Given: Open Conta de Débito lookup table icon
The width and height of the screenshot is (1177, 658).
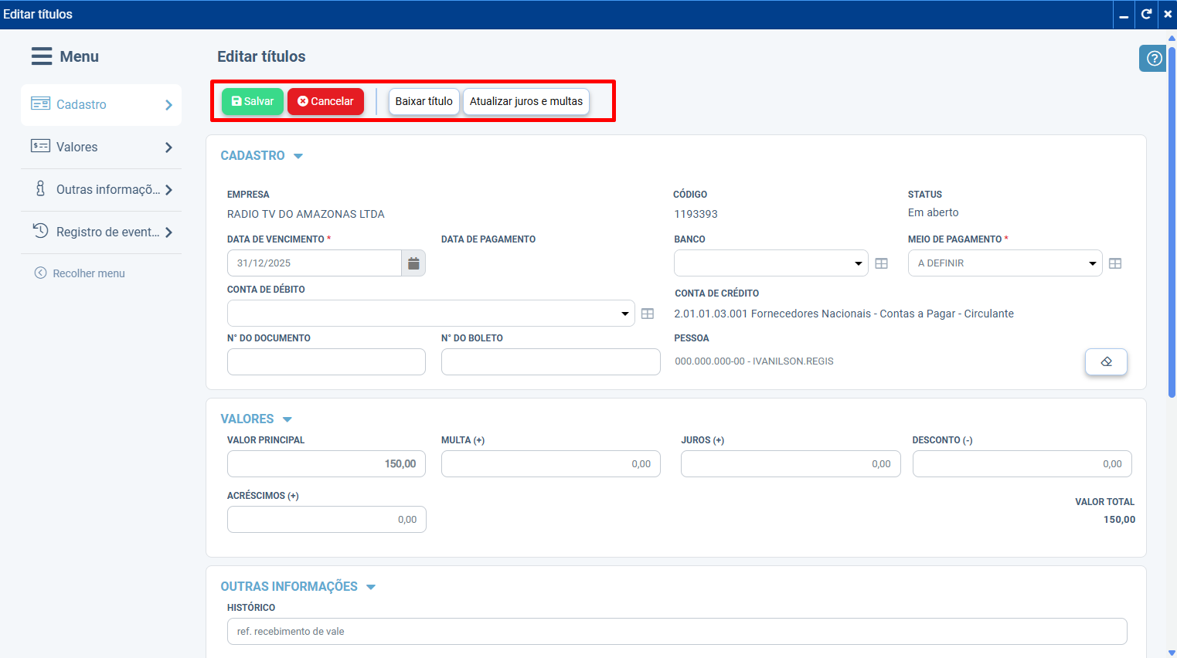Looking at the screenshot, I should tap(648, 314).
